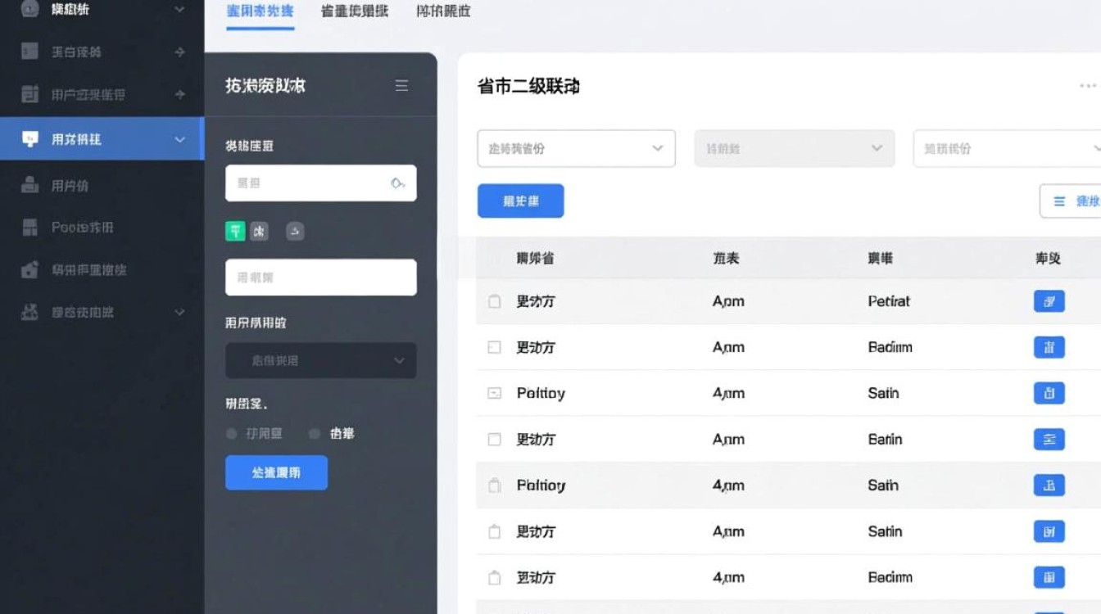Click the hamburger icon on the dark filter panel header
Screen dimensions: 1101x614
pos(401,85)
